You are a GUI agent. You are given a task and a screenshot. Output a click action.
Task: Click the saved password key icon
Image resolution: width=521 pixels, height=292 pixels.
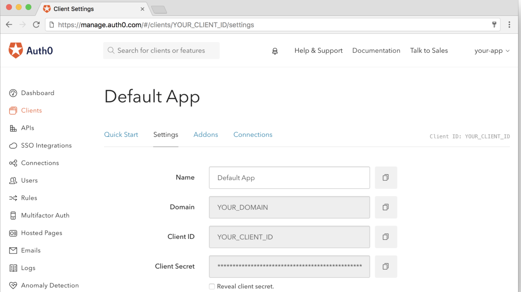(494, 25)
